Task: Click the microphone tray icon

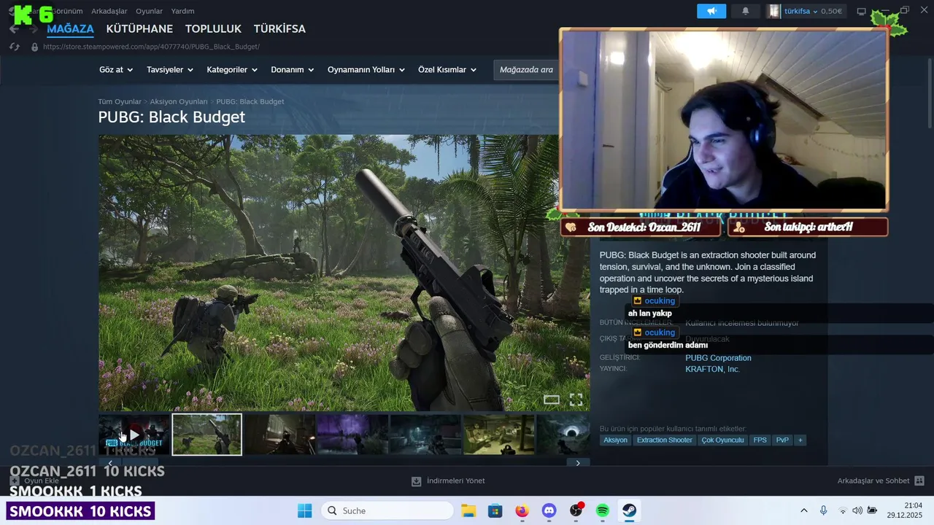Action: (x=823, y=510)
